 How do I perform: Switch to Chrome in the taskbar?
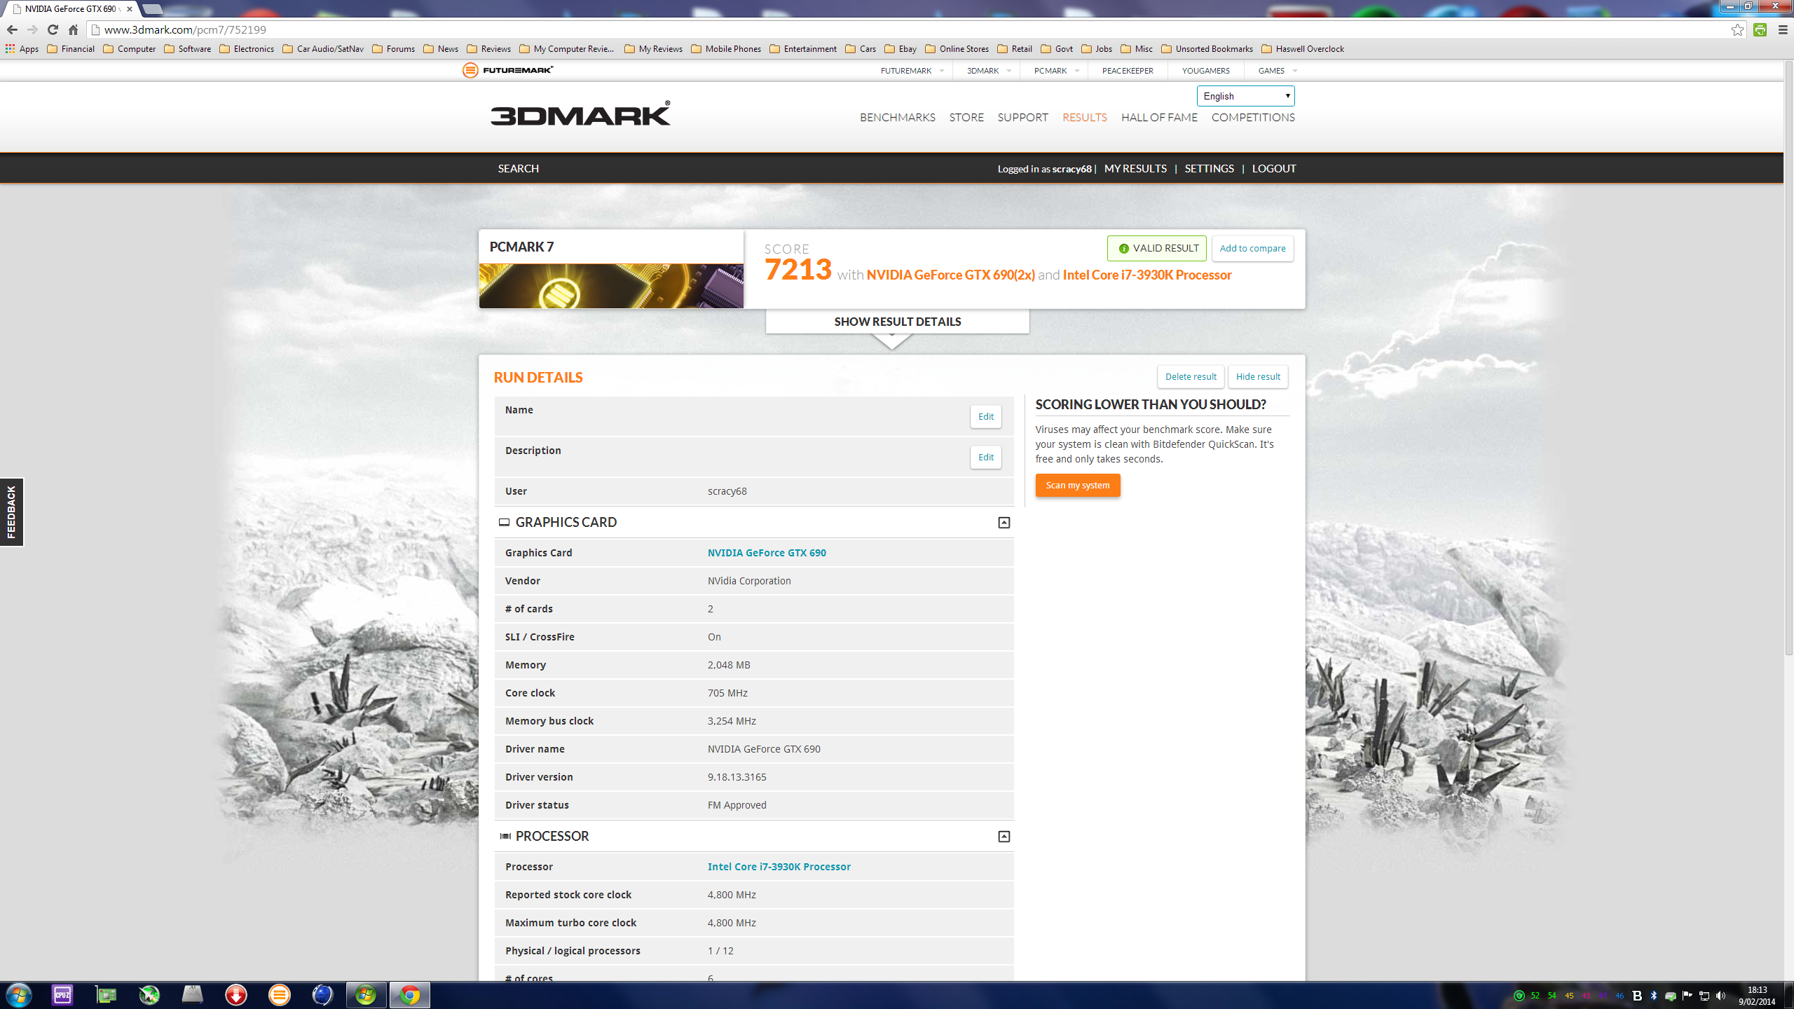point(410,994)
